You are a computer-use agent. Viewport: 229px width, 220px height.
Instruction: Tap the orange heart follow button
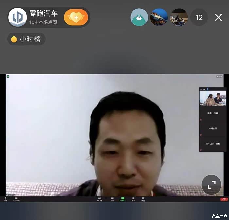(x=76, y=18)
